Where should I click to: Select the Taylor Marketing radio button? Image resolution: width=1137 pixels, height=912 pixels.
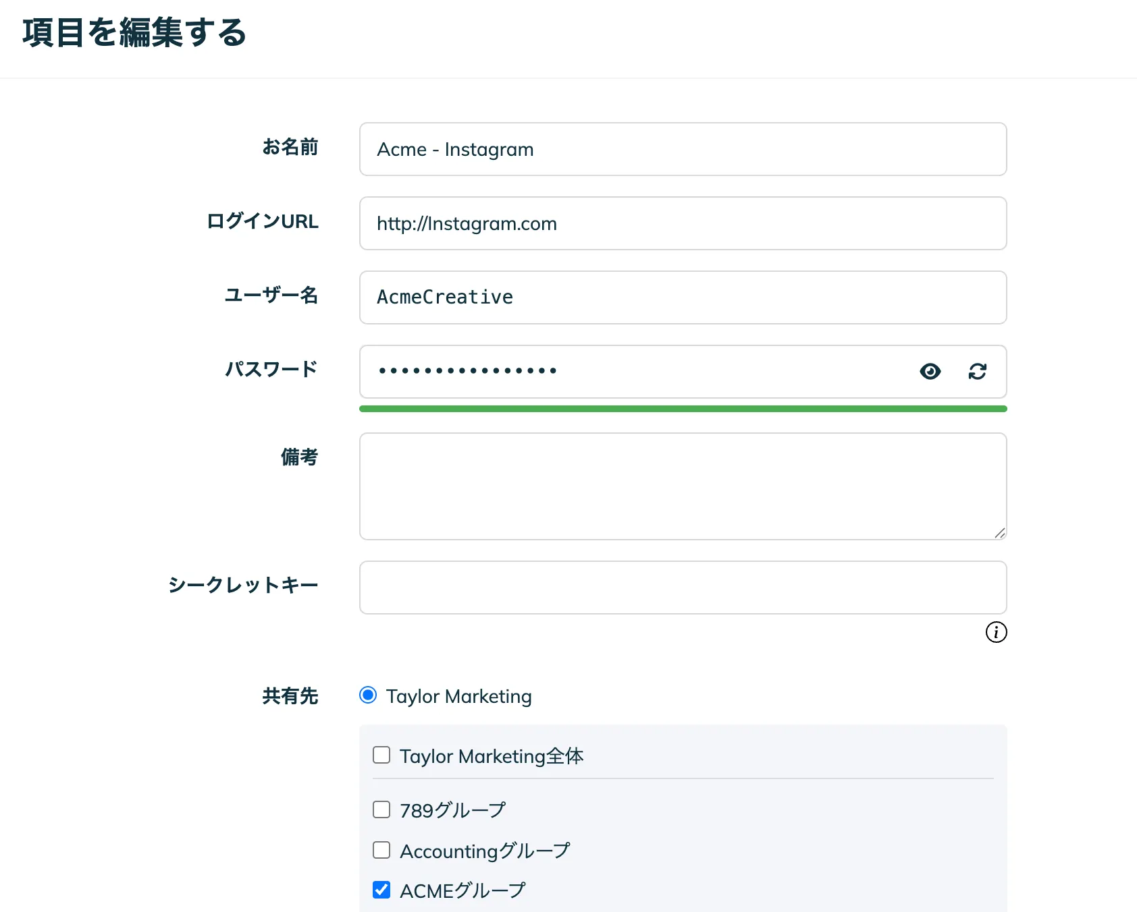tap(368, 695)
